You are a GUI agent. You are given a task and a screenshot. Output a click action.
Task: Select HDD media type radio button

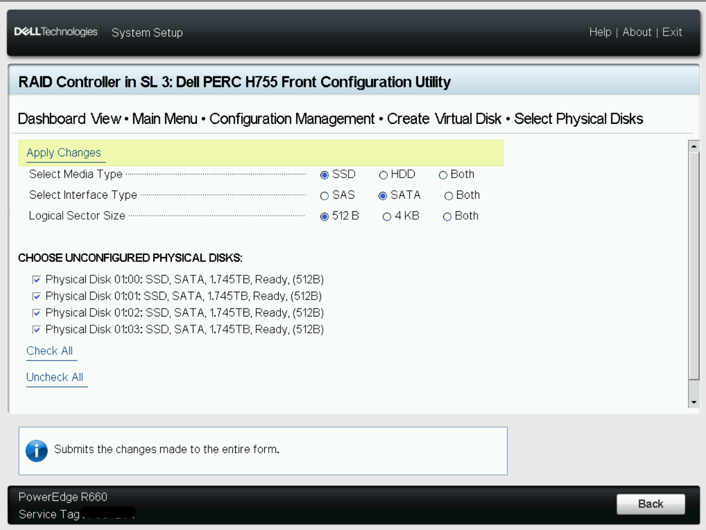tap(383, 175)
